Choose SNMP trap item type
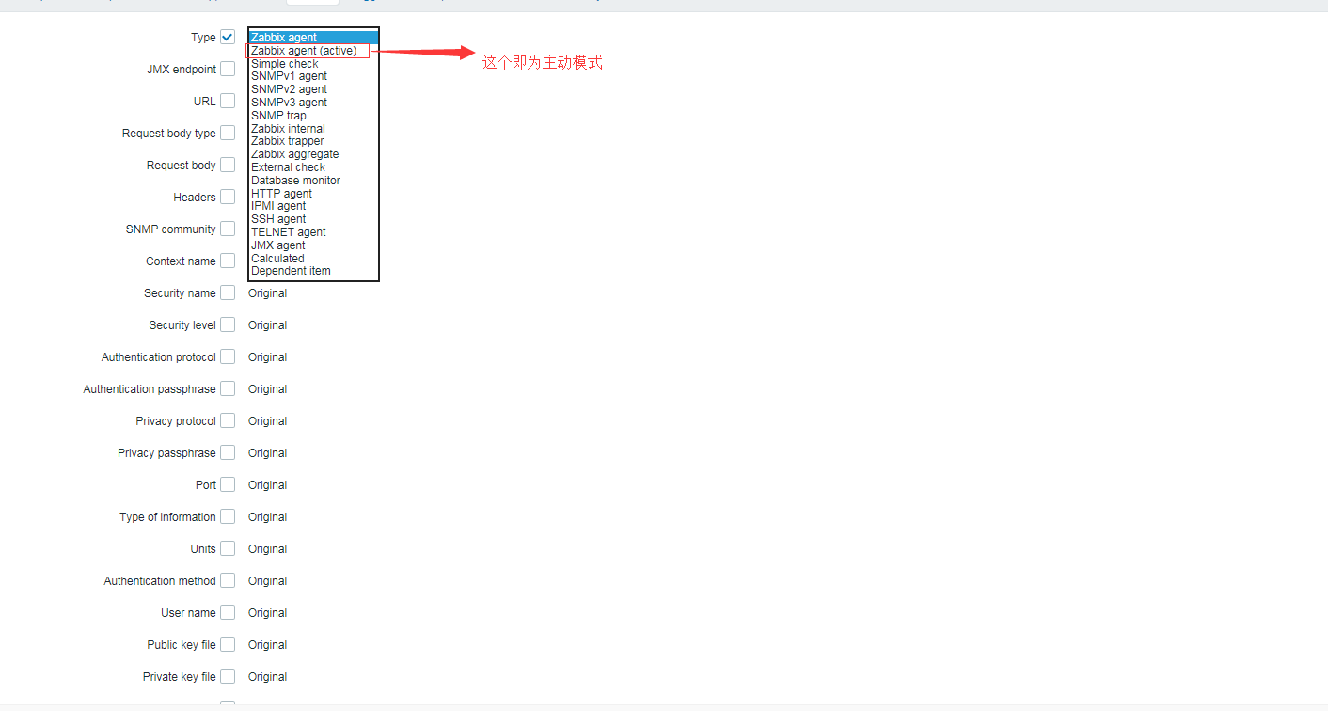Screen dimensions: 1328x711 pos(313,116)
